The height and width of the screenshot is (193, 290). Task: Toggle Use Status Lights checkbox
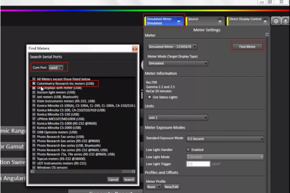149,97
